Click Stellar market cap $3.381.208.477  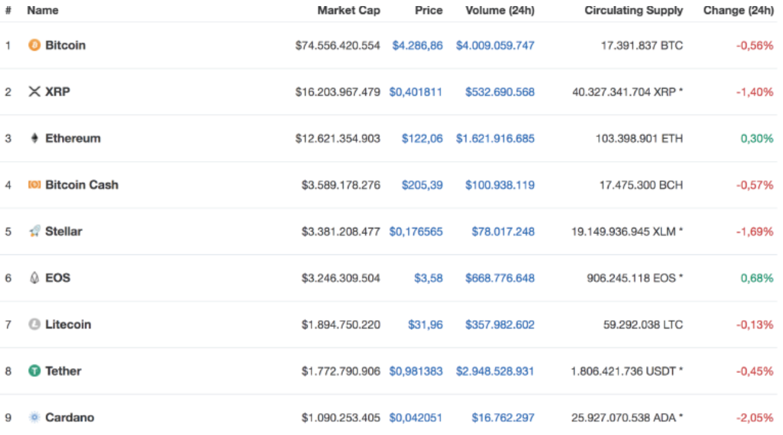pyautogui.click(x=341, y=231)
